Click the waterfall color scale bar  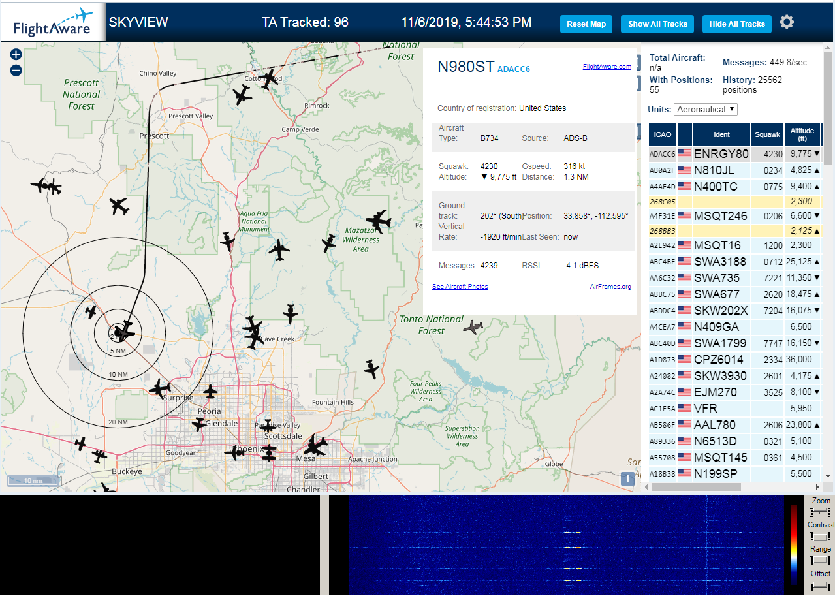[x=794, y=544]
